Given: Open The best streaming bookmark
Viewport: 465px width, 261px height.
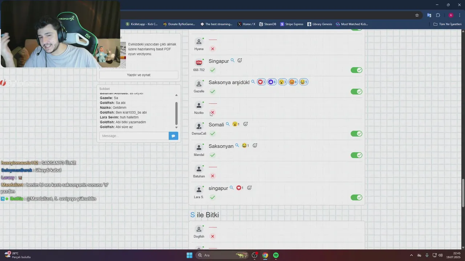Looking at the screenshot, I should (216, 24).
